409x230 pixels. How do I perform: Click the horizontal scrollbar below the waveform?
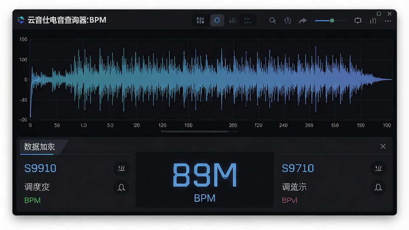pyautogui.click(x=199, y=131)
